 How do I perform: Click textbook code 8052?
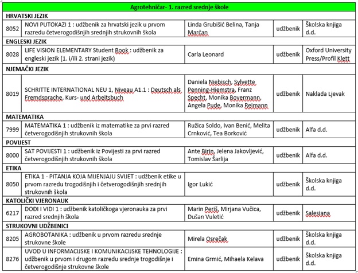[12, 29]
